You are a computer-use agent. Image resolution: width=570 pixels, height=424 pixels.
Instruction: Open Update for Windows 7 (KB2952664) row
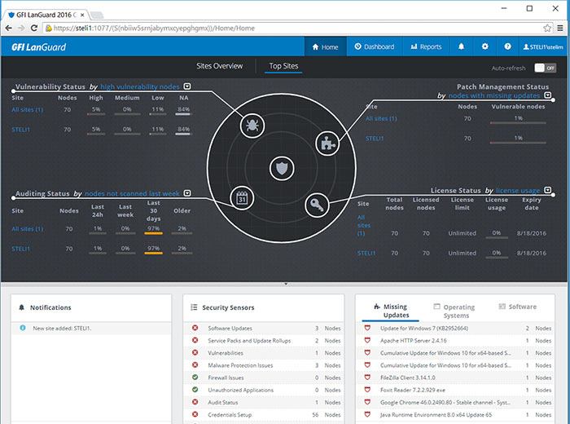click(x=455, y=328)
